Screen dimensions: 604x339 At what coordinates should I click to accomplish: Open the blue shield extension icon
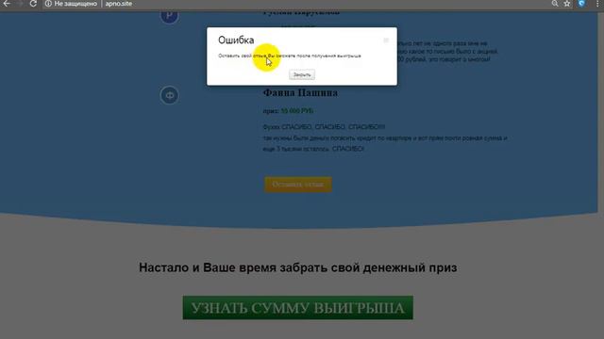[581, 4]
